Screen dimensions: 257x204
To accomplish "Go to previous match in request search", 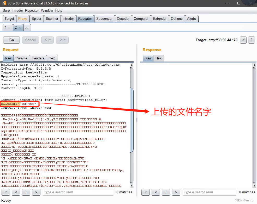I will (x=16, y=192).
